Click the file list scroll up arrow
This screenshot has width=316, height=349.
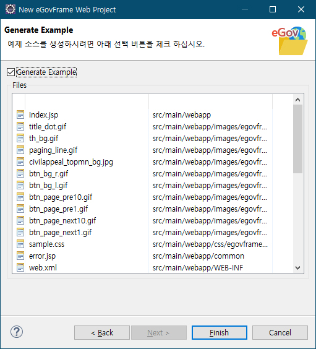pos(298,100)
